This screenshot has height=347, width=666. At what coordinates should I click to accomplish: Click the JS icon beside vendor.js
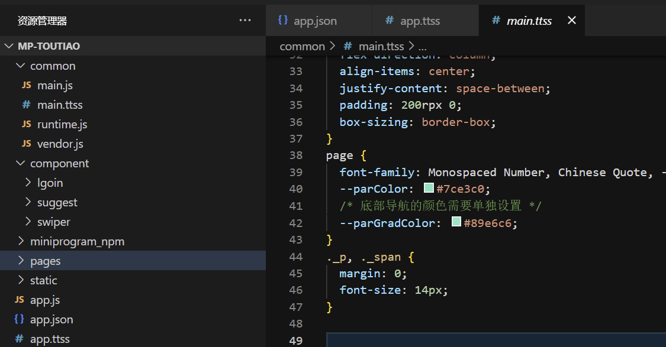click(x=26, y=144)
